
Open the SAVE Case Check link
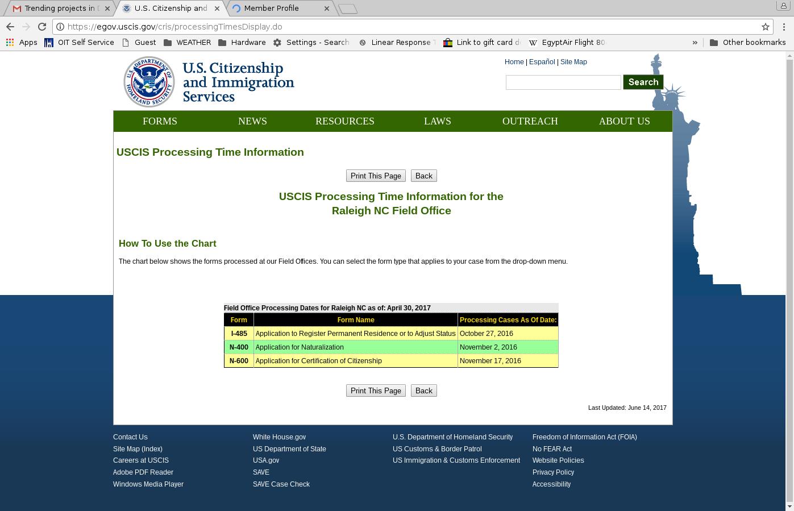coord(281,484)
